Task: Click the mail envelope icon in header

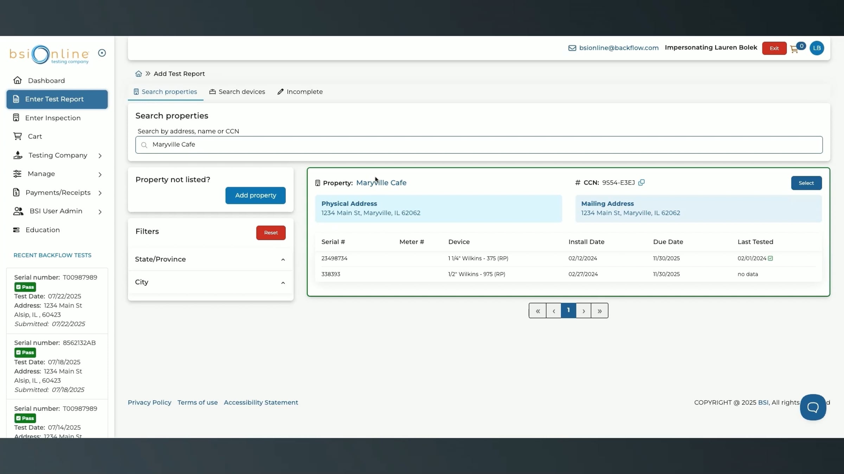Action: click(x=572, y=48)
